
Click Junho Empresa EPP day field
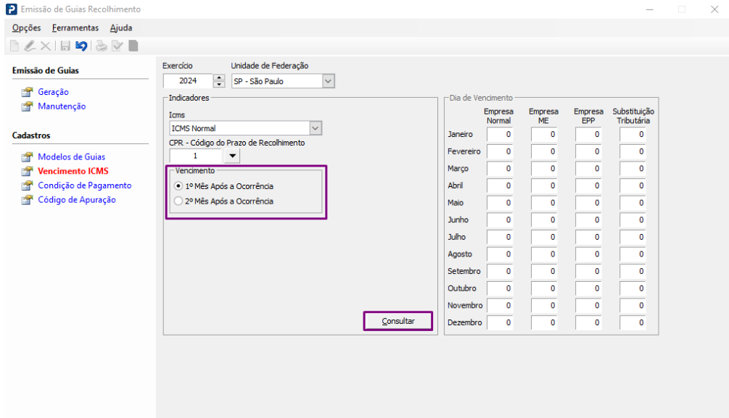coord(588,220)
